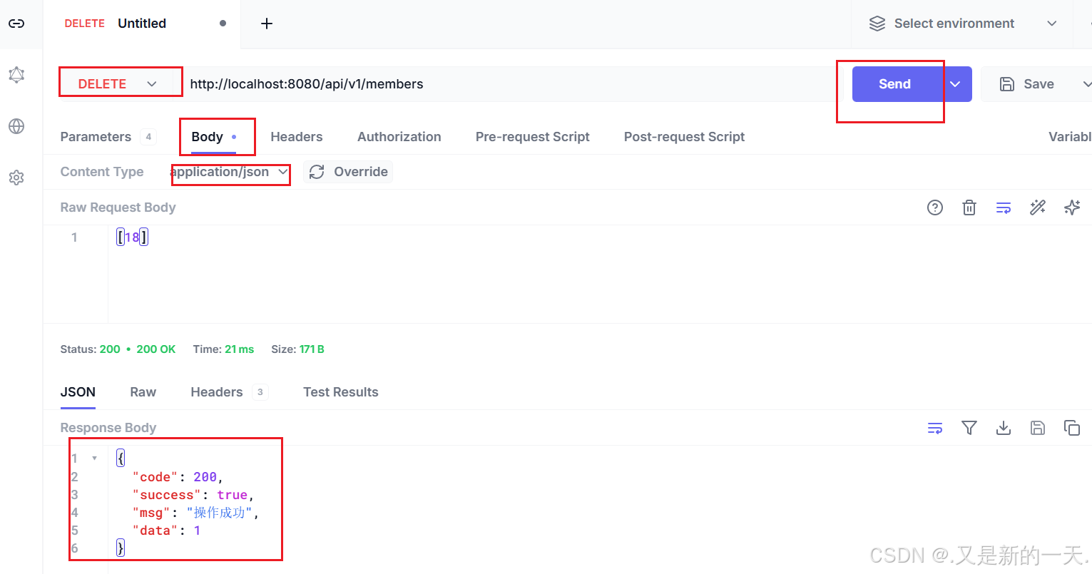This screenshot has width=1092, height=574.
Task: Select the Raw response tab
Action: coord(143,392)
